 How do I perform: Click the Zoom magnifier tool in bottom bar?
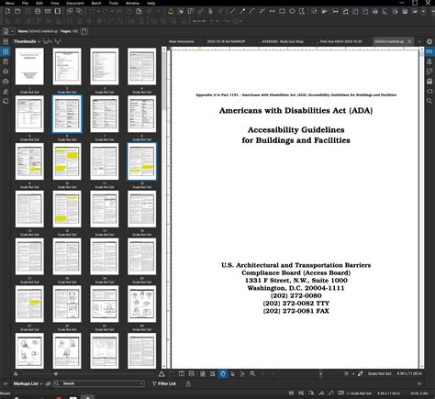coord(252,373)
